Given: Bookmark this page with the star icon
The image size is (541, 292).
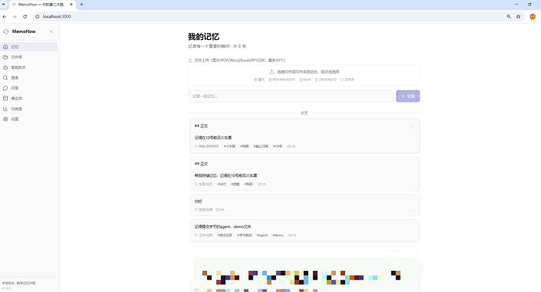Looking at the screenshot, I should 518,16.
